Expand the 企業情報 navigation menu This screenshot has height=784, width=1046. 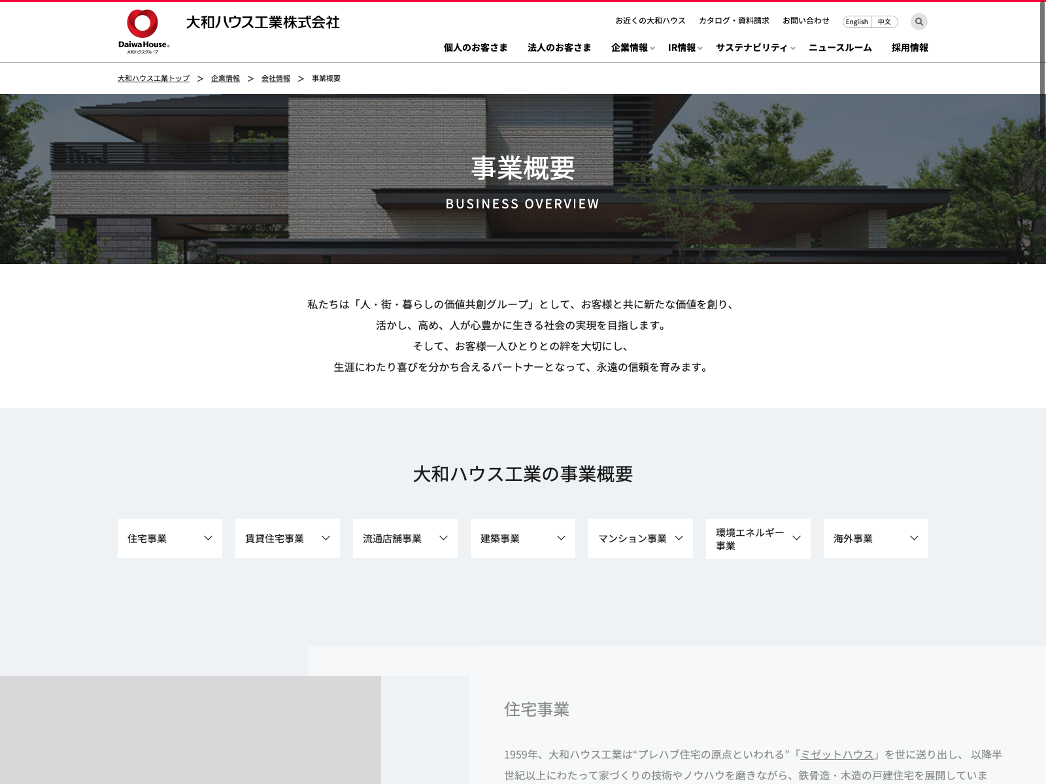tap(632, 48)
